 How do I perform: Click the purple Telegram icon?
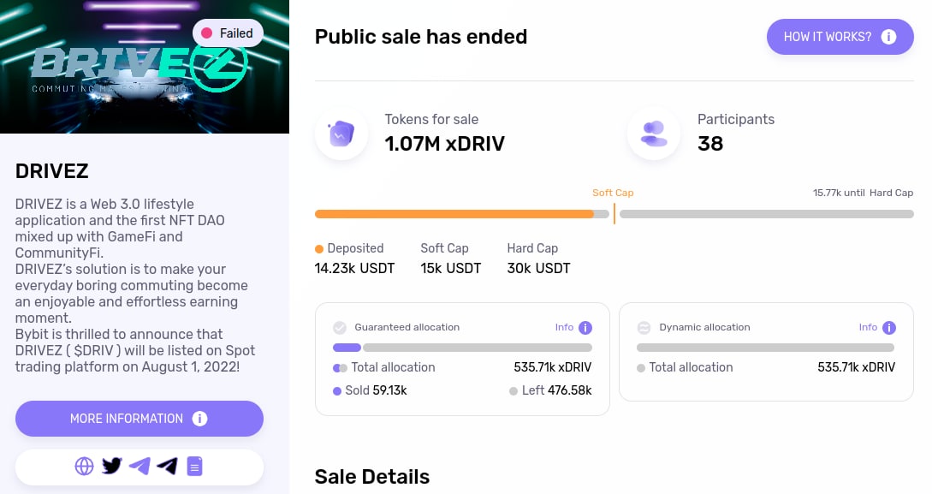(140, 467)
